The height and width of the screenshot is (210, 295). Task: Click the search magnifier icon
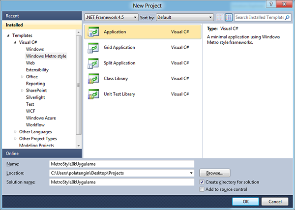(287, 18)
